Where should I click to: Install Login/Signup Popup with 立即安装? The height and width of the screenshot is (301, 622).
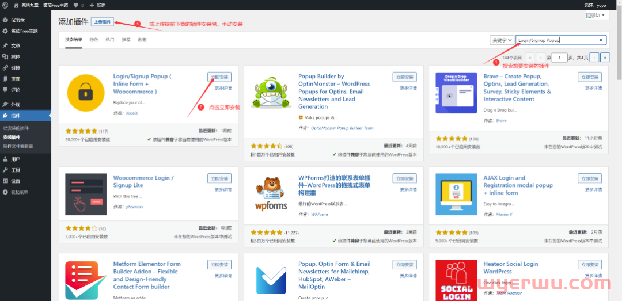(x=219, y=77)
